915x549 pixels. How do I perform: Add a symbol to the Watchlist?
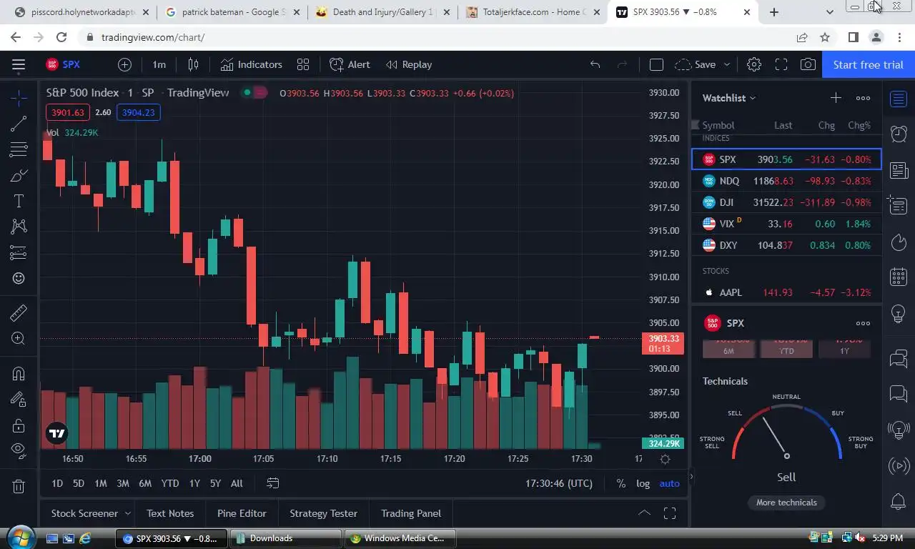click(x=836, y=98)
